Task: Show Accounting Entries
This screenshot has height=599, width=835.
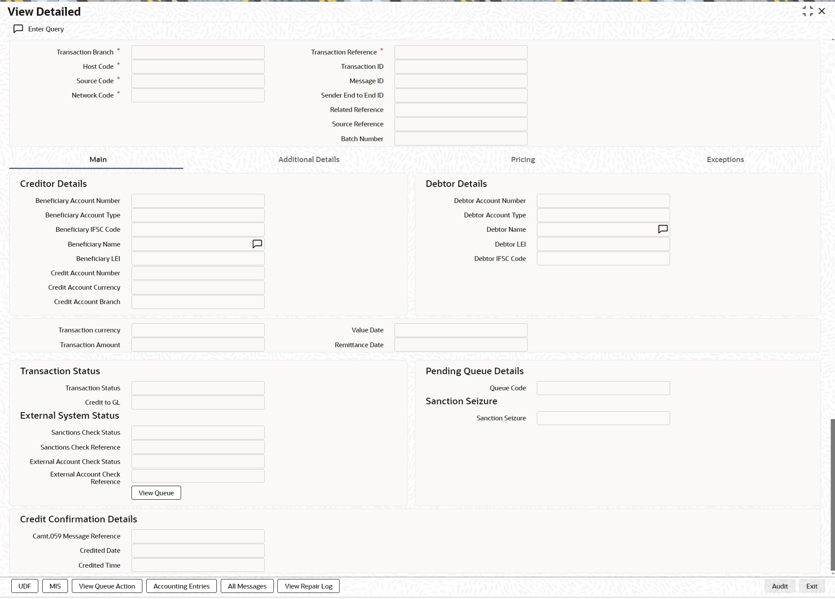Action: coord(182,586)
